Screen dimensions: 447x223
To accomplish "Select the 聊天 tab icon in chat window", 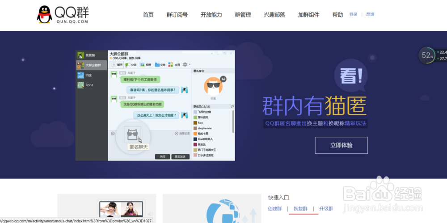I will (x=117, y=65).
